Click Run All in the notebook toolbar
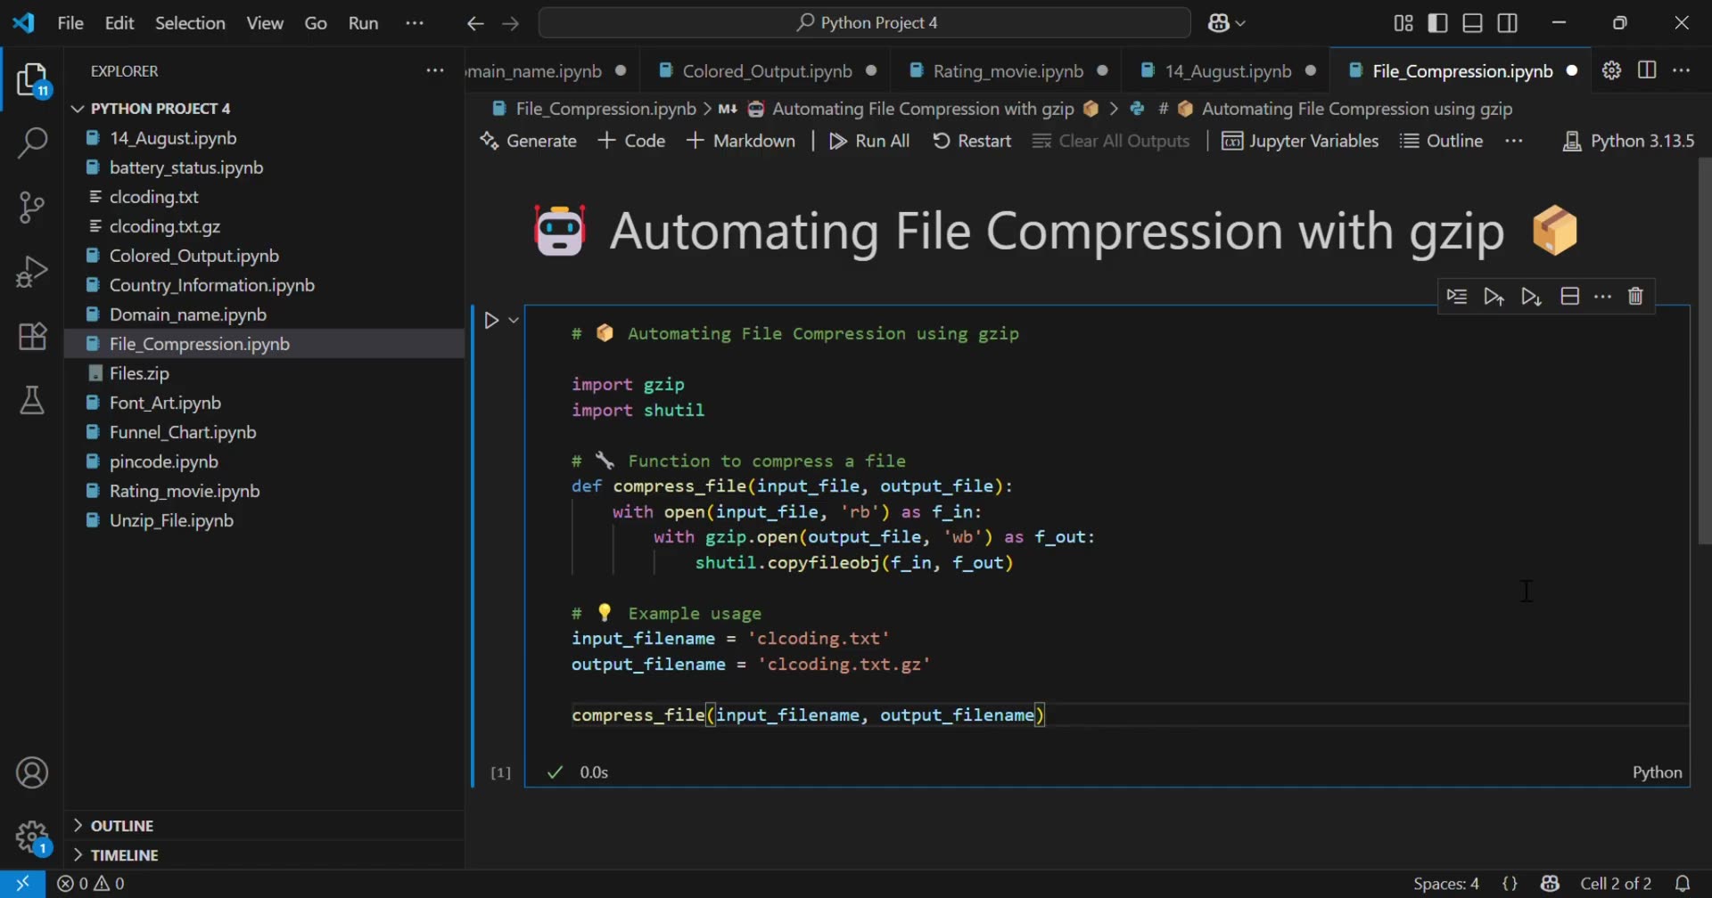This screenshot has width=1712, height=898. point(869,141)
